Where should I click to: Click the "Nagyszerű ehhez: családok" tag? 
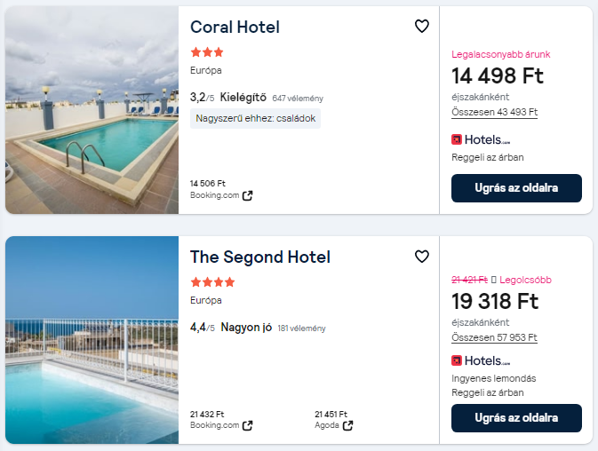tap(255, 118)
